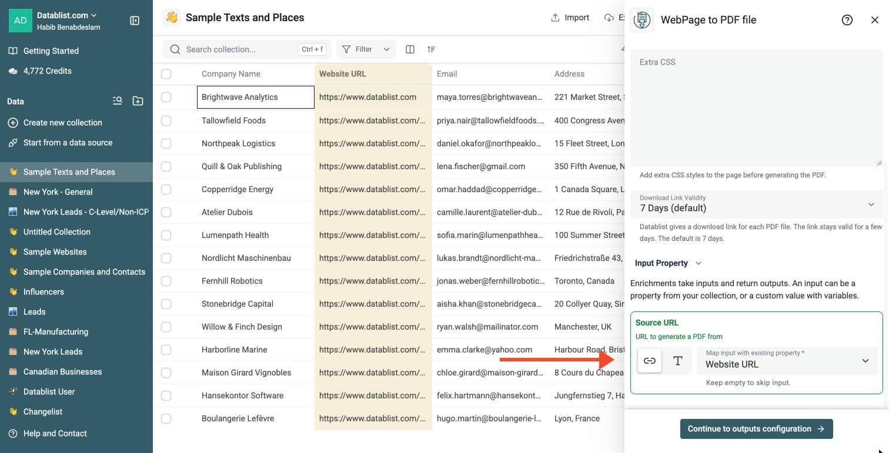Click the Search collection input field
Viewport: 889px width, 453px height.
[x=247, y=49]
